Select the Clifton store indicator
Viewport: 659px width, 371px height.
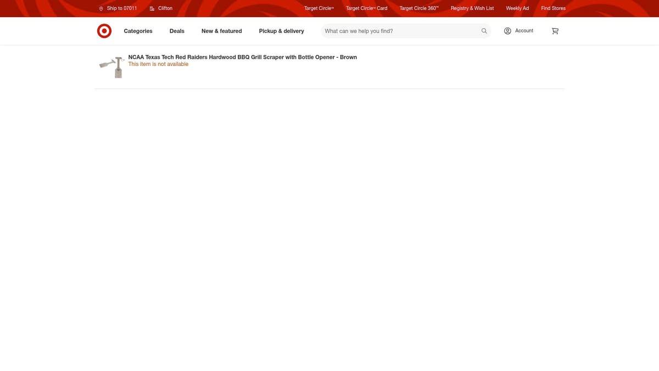coord(161,8)
